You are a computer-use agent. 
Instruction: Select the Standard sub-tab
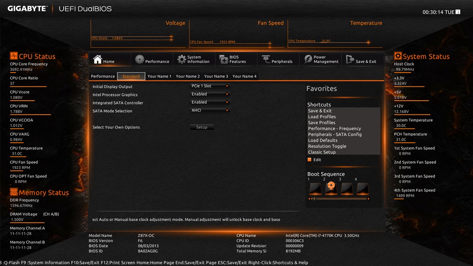(131, 76)
